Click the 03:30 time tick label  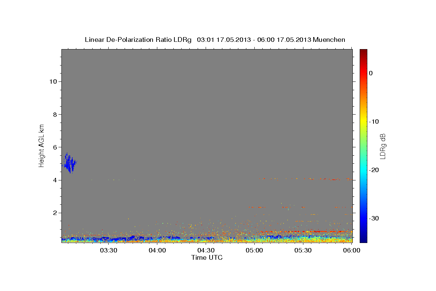[109, 250]
